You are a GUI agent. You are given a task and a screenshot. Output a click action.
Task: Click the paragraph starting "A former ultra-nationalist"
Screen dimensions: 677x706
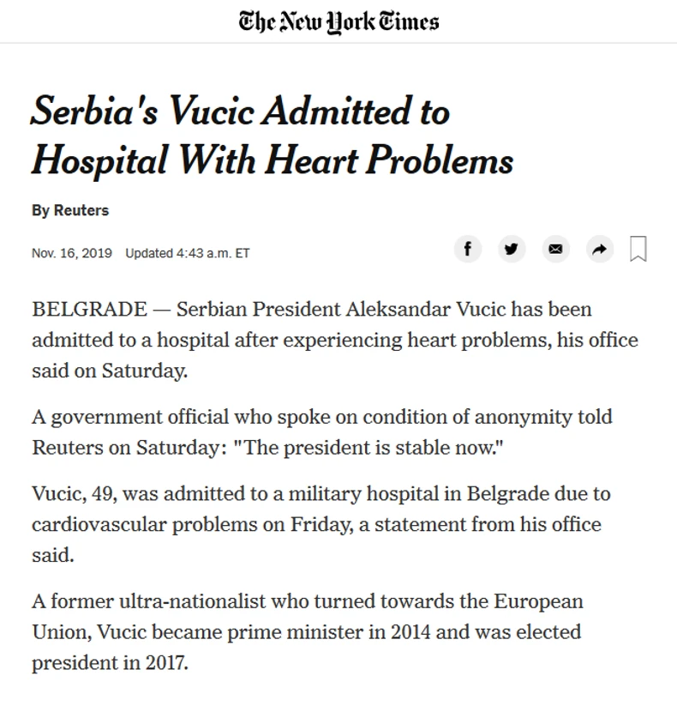point(308,632)
